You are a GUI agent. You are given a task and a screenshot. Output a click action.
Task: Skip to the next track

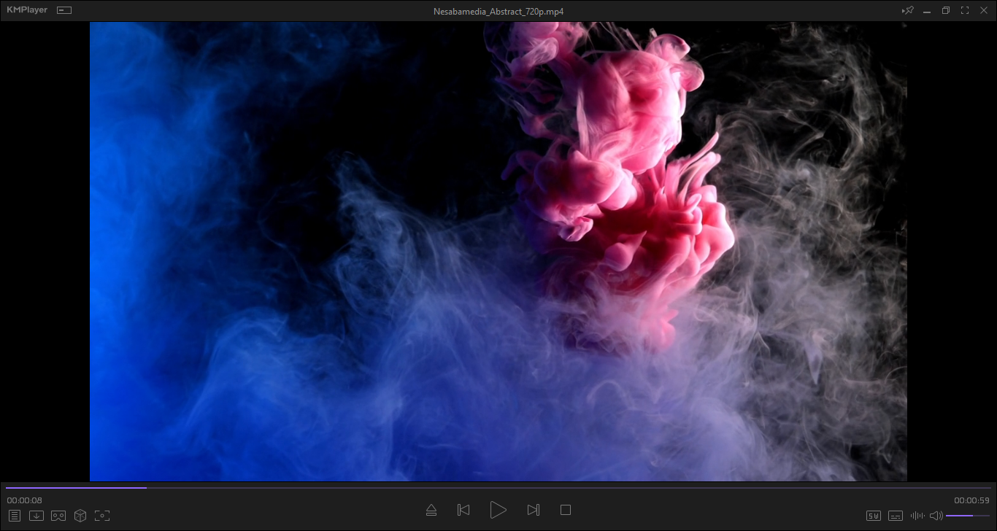(534, 511)
